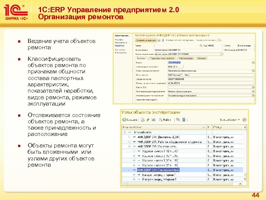The image size is (266, 200).
Task: Click the Статус cell of the Двигатель Д-243 row
Action: click(x=228, y=137)
